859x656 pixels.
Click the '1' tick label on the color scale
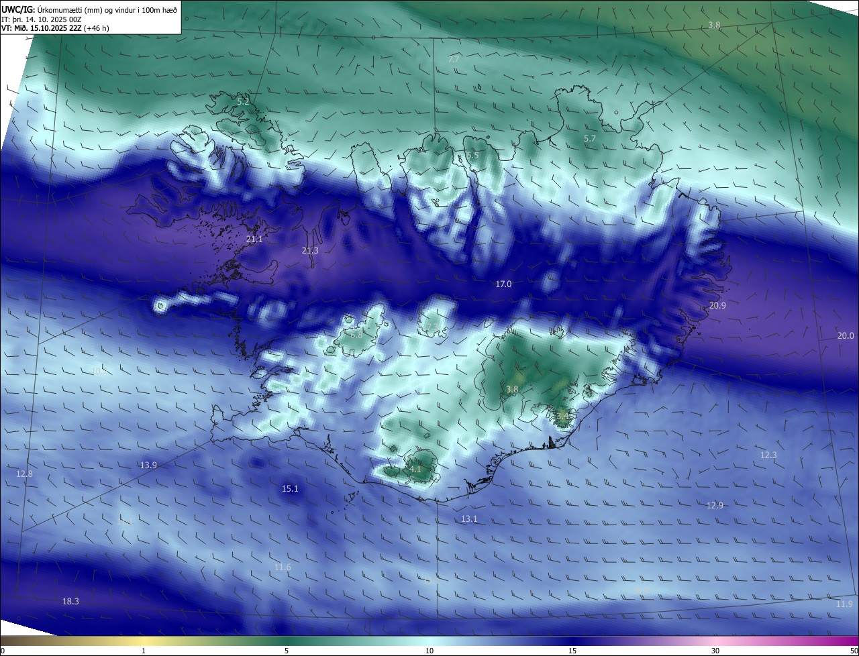pyautogui.click(x=144, y=651)
